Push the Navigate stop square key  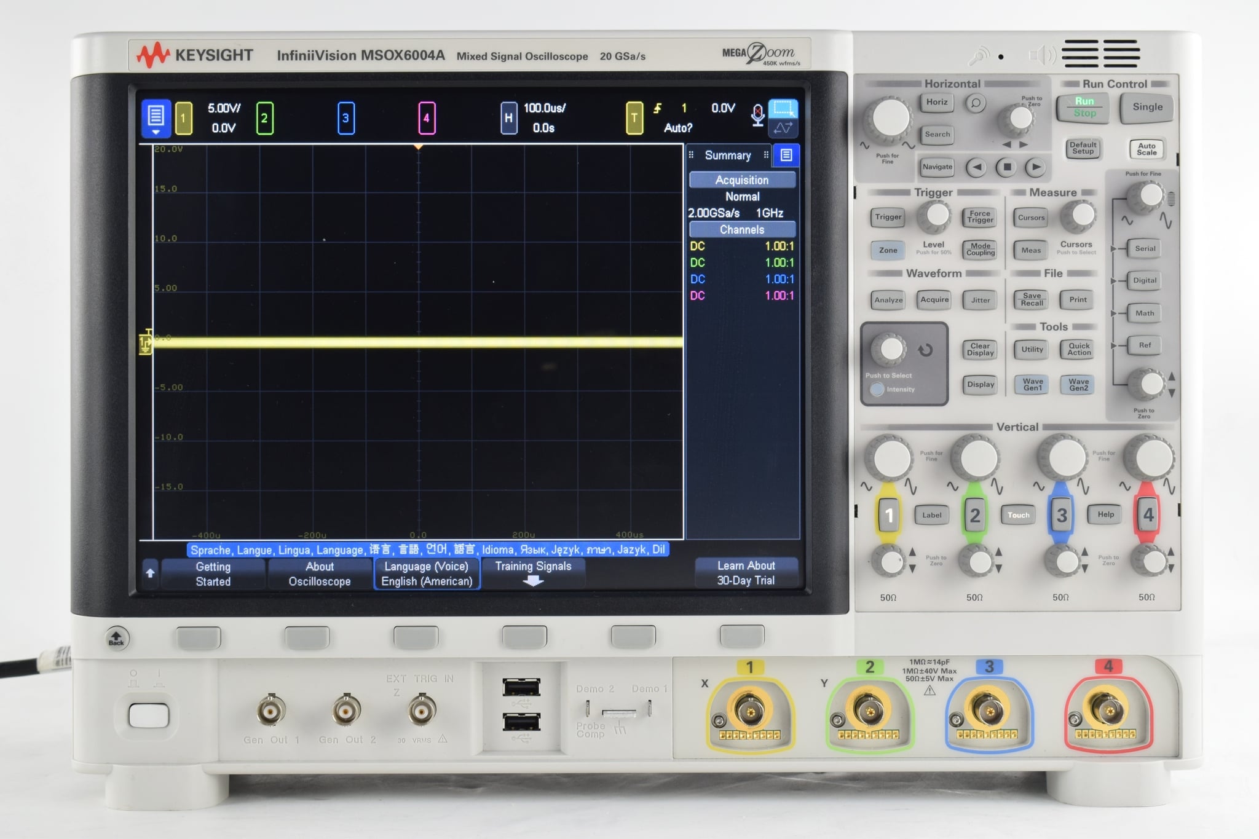(x=1007, y=167)
